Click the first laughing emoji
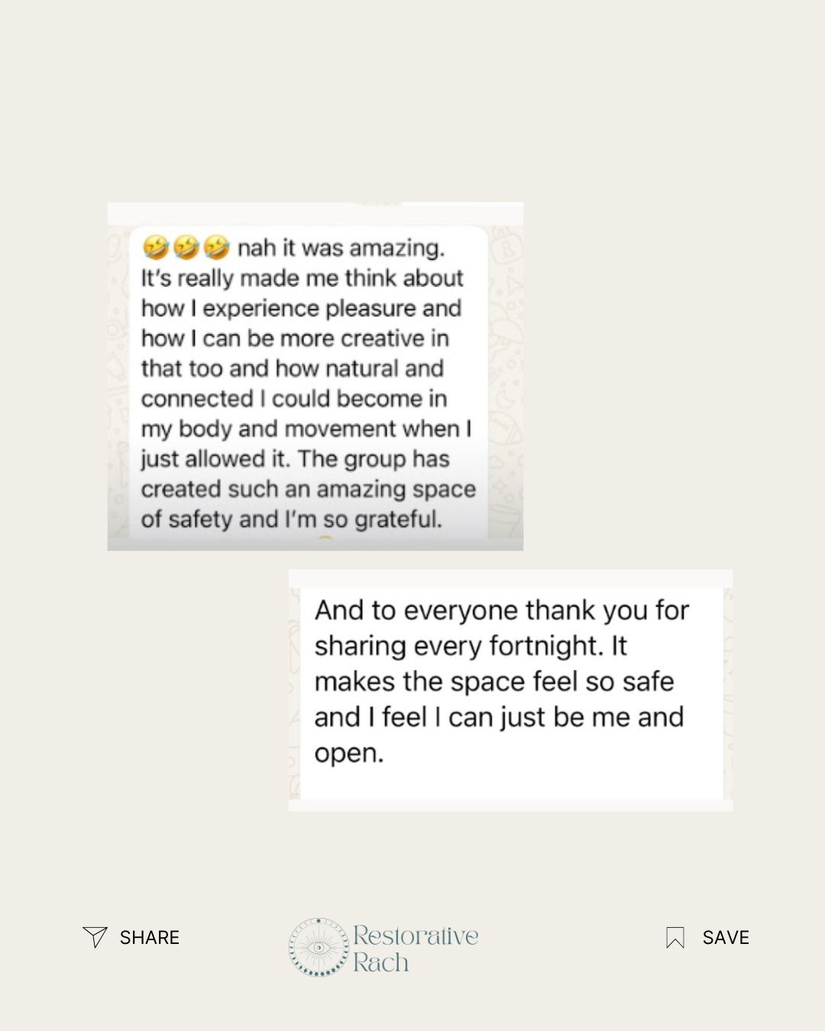The width and height of the screenshot is (825, 1031). (x=156, y=247)
